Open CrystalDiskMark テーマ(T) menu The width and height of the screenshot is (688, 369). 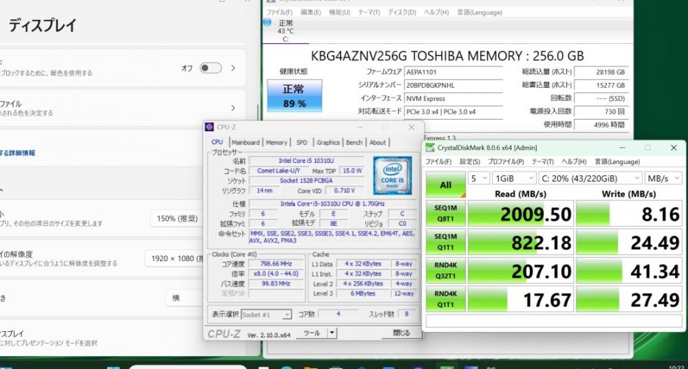[x=542, y=161]
